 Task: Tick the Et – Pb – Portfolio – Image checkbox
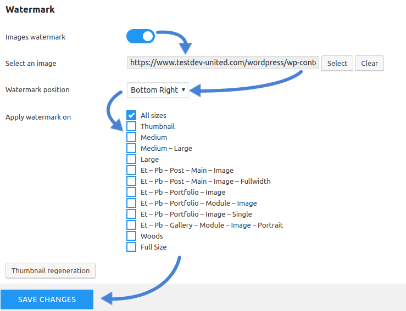tap(131, 192)
